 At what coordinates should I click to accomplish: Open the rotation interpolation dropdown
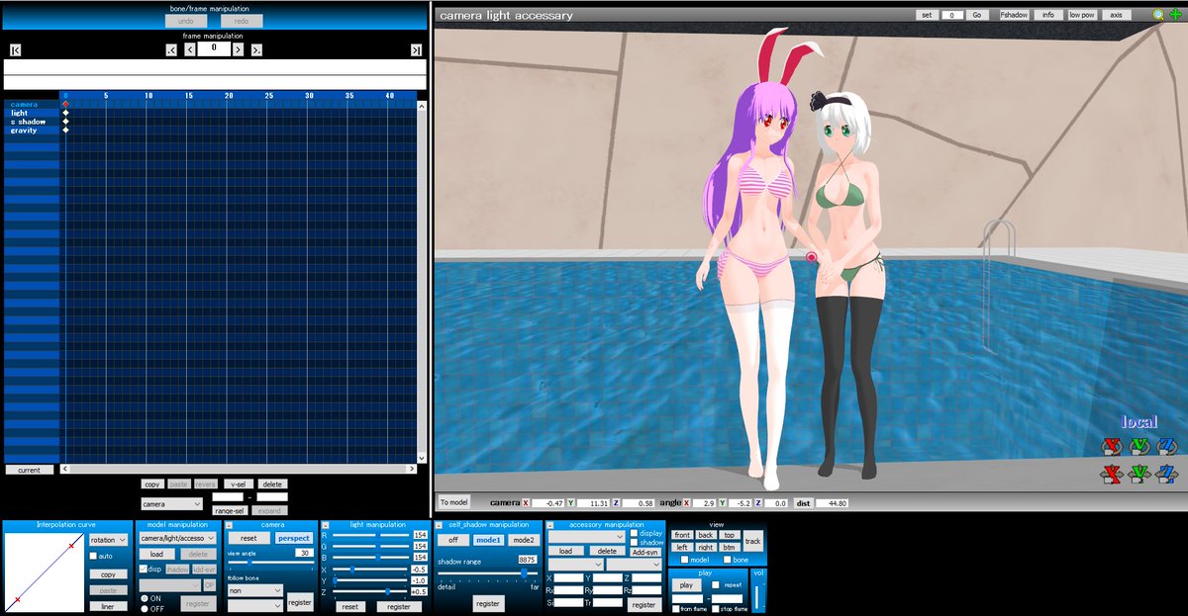(x=108, y=540)
